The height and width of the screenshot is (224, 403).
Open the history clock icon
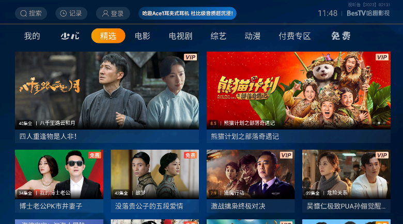(63, 13)
